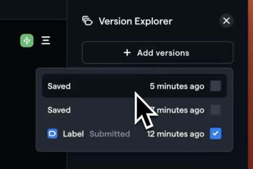Screen dimensions: 253x169
Task: Close the Version Explorer panel
Action: click(x=226, y=21)
